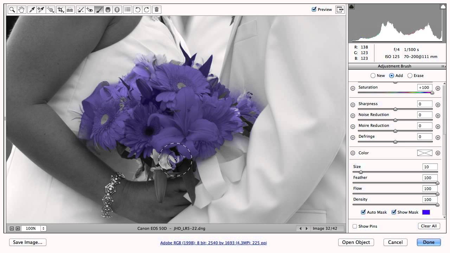Select the Red Eye Removal tool
This screenshot has height=253, width=450.
pos(90,10)
